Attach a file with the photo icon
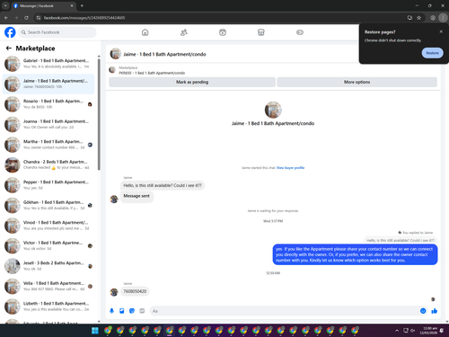Screen dimensions: 449x337 click(122, 311)
